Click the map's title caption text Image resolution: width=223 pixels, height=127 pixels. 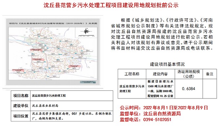[x=53, y=24]
